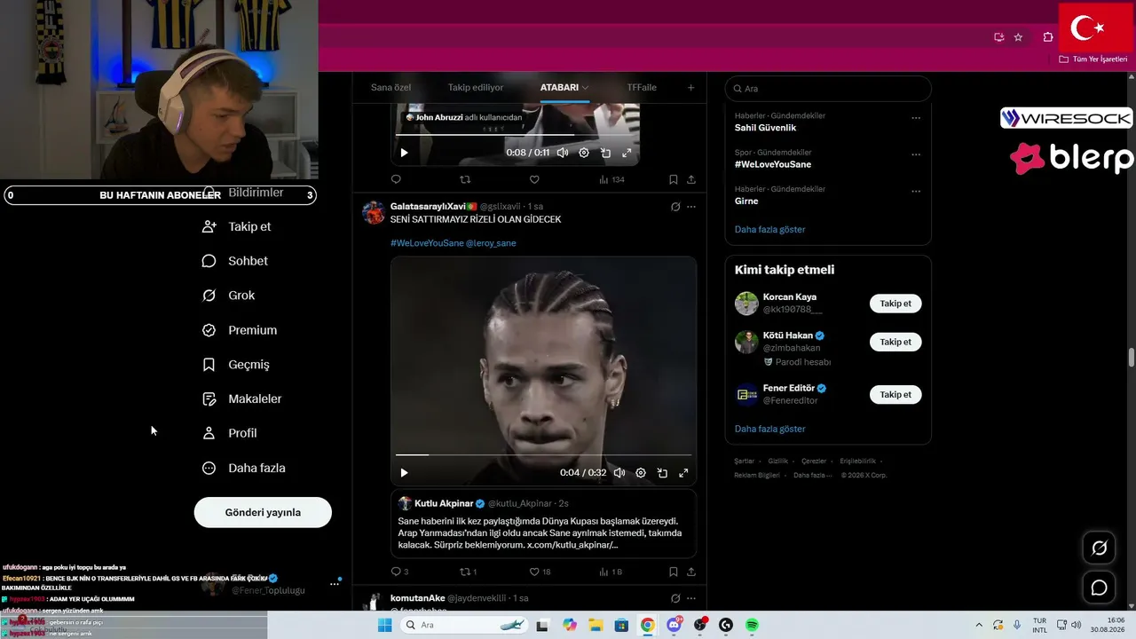Reply to the GalatasaraylıXavi post
1136x639 pixels.
point(396,572)
